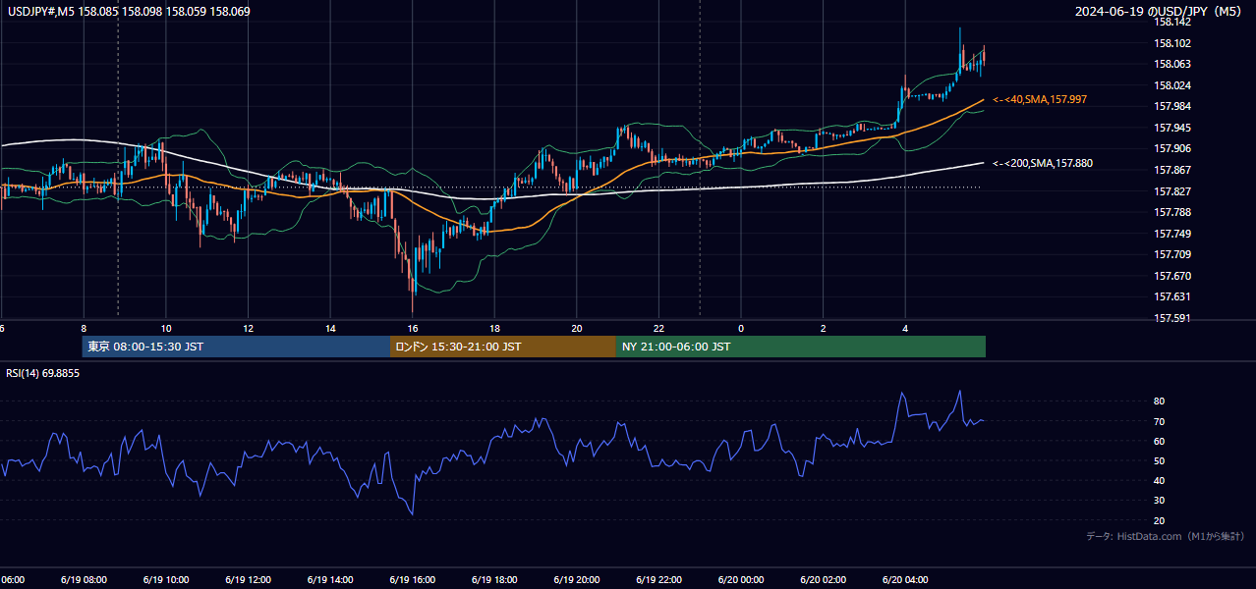Click hour label 4 on chart time axis

pyautogui.click(x=905, y=328)
